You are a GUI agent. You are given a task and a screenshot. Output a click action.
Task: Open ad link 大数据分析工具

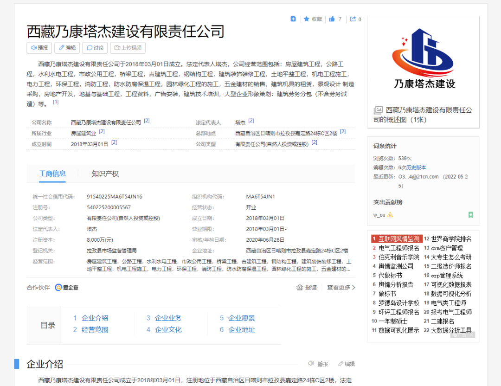point(451,330)
